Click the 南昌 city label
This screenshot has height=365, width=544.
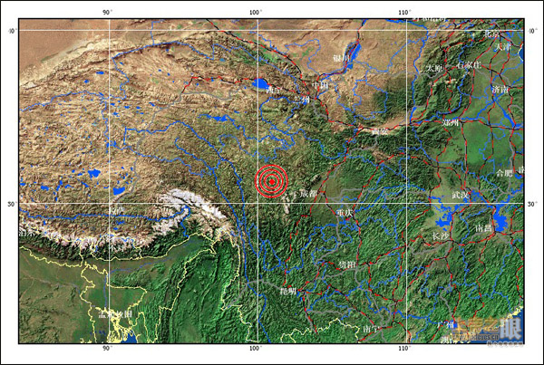pyautogui.click(x=483, y=228)
